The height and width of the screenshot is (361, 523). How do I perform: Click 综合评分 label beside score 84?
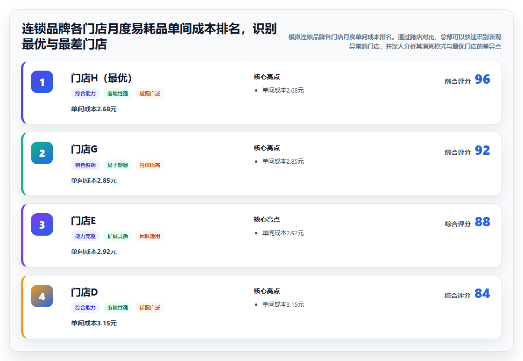(458, 296)
